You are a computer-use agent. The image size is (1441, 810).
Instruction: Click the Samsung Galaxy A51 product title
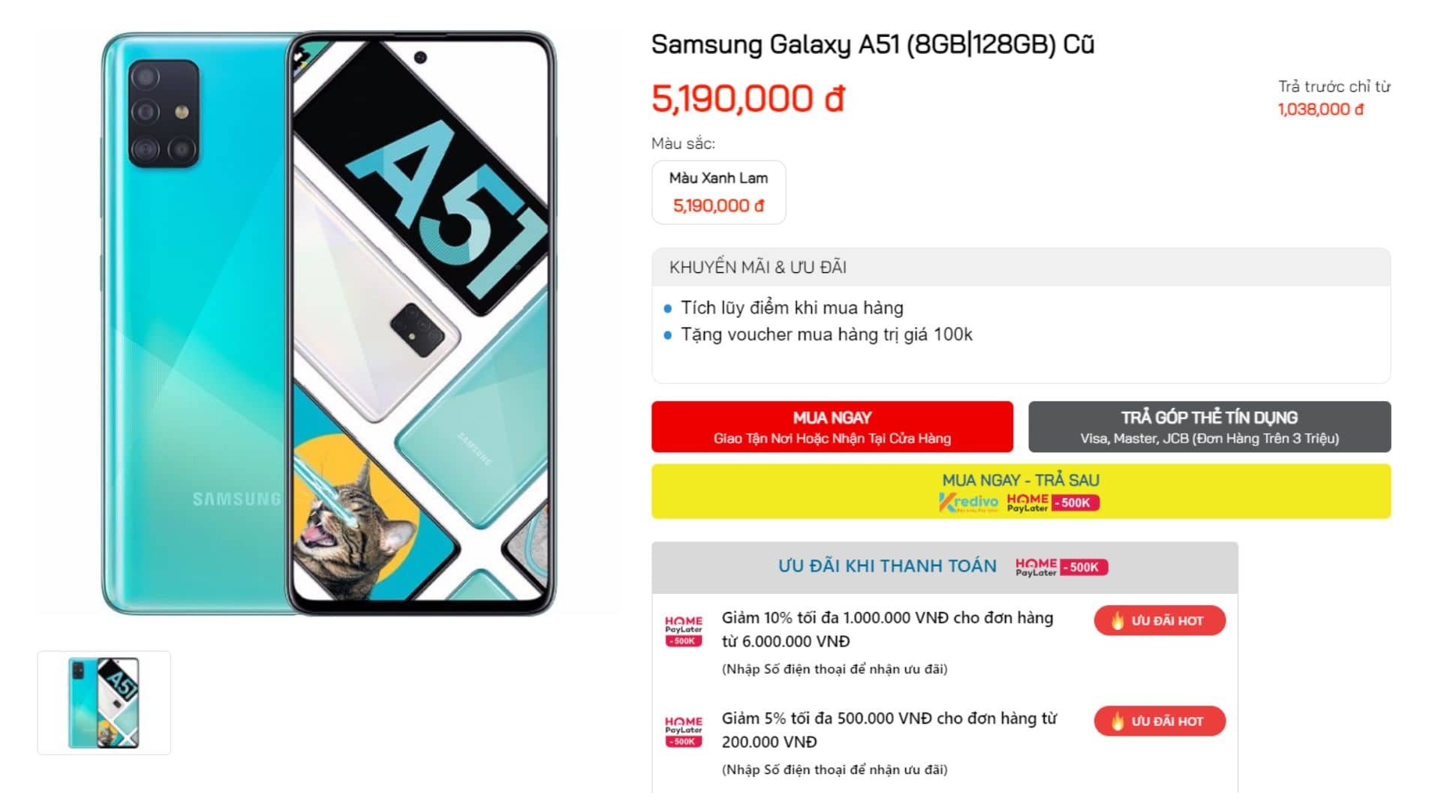pyautogui.click(x=873, y=44)
